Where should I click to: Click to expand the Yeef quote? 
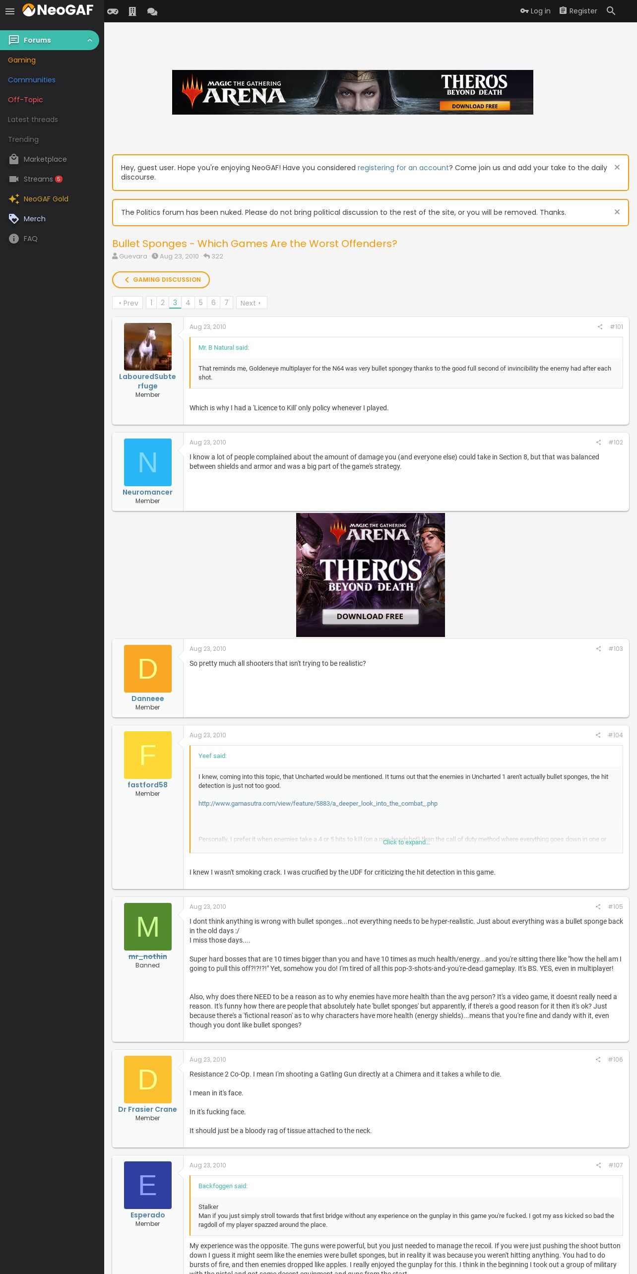tap(406, 842)
